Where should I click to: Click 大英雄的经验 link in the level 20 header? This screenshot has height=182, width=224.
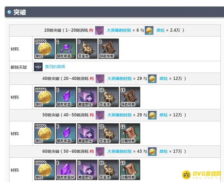pos(119,30)
